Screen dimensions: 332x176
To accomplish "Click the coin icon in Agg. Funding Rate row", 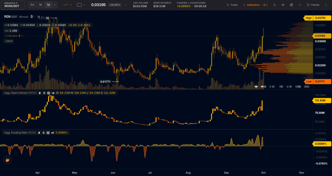I will pyautogui.click(x=39, y=133).
